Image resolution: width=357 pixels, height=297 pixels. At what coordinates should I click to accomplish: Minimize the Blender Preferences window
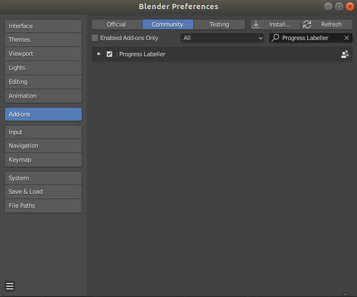[x=328, y=6]
